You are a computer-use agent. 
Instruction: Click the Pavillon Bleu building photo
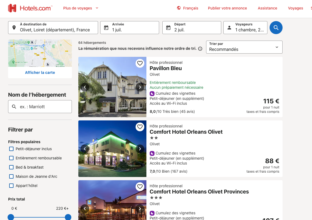pyautogui.click(x=112, y=87)
